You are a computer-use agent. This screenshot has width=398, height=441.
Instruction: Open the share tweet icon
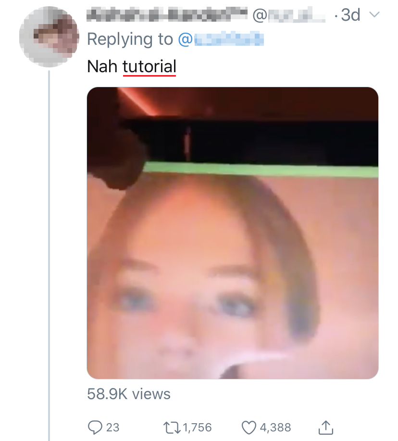[326, 427]
